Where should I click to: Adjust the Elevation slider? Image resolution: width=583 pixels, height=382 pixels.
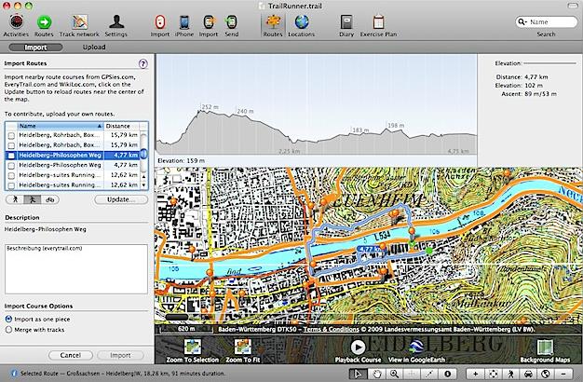[x=549, y=63]
